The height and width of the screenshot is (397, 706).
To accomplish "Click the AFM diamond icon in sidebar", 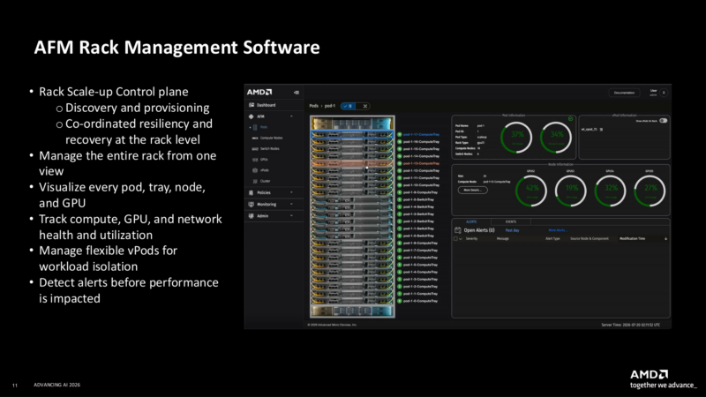I will point(252,116).
